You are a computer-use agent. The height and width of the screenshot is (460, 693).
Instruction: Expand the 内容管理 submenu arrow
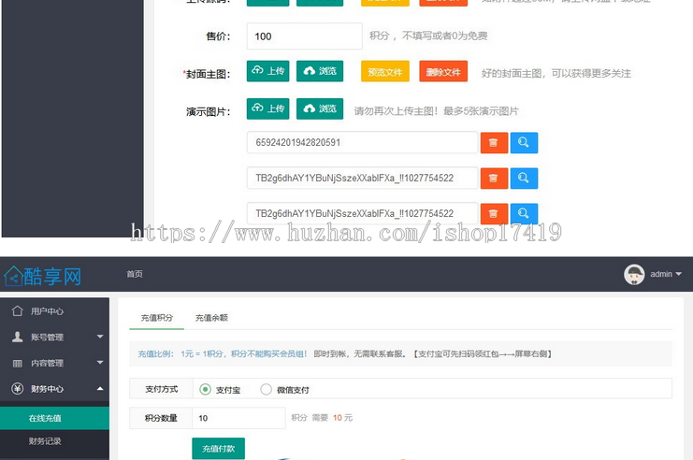(100, 363)
